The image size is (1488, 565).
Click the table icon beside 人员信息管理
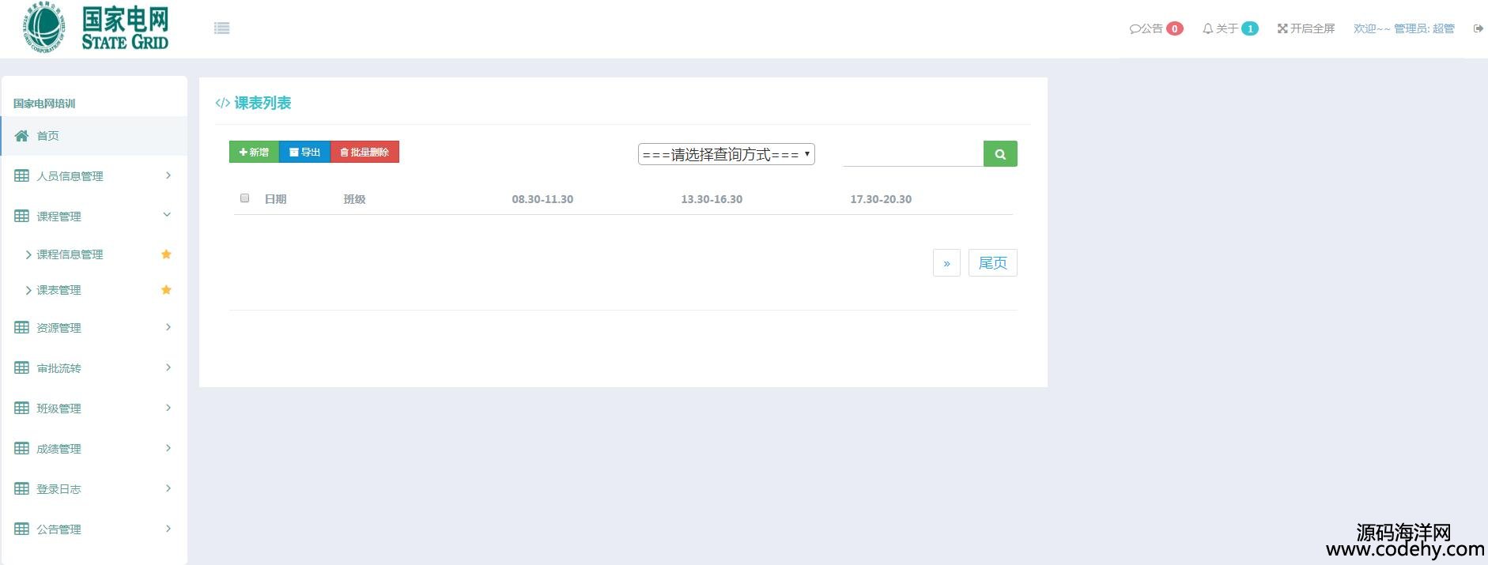[21, 176]
